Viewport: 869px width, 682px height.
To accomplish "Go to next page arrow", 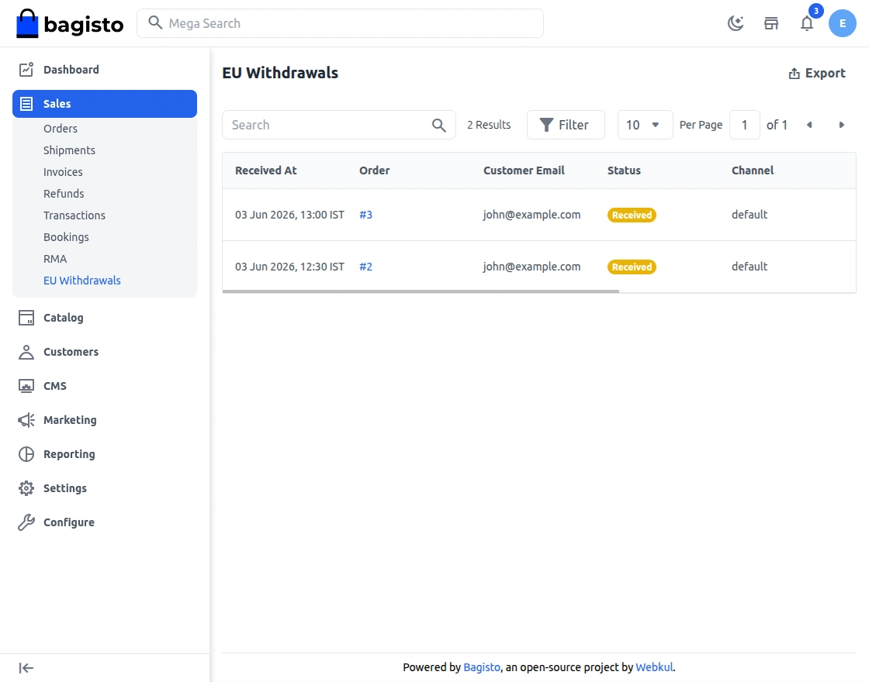I will (x=841, y=125).
